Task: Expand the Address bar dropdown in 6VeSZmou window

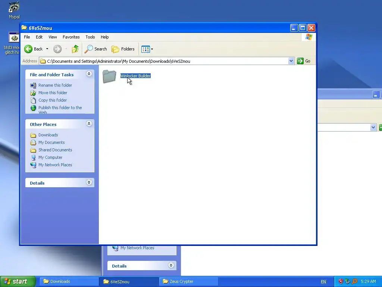Action: pos(291,61)
